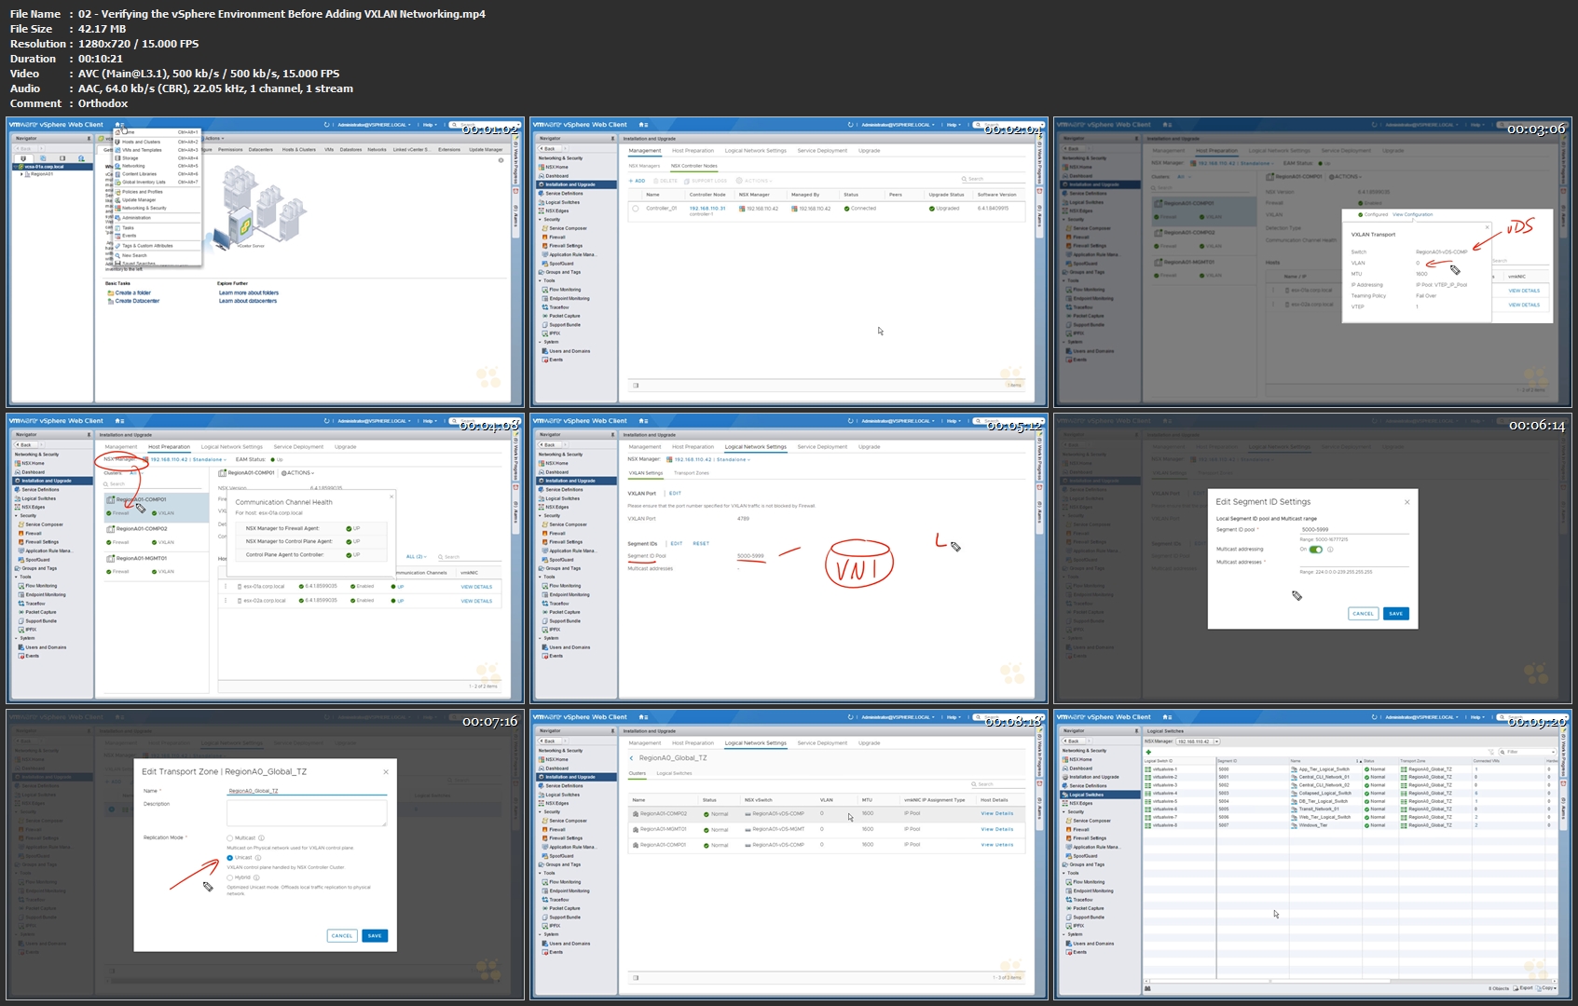The image size is (1578, 1006).
Task: Select the Multicast replication mode radio button
Action: [x=230, y=838]
